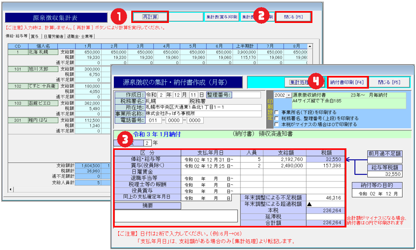Print payment slip with 納付書印刷 [F4]

pyautogui.click(x=348, y=82)
